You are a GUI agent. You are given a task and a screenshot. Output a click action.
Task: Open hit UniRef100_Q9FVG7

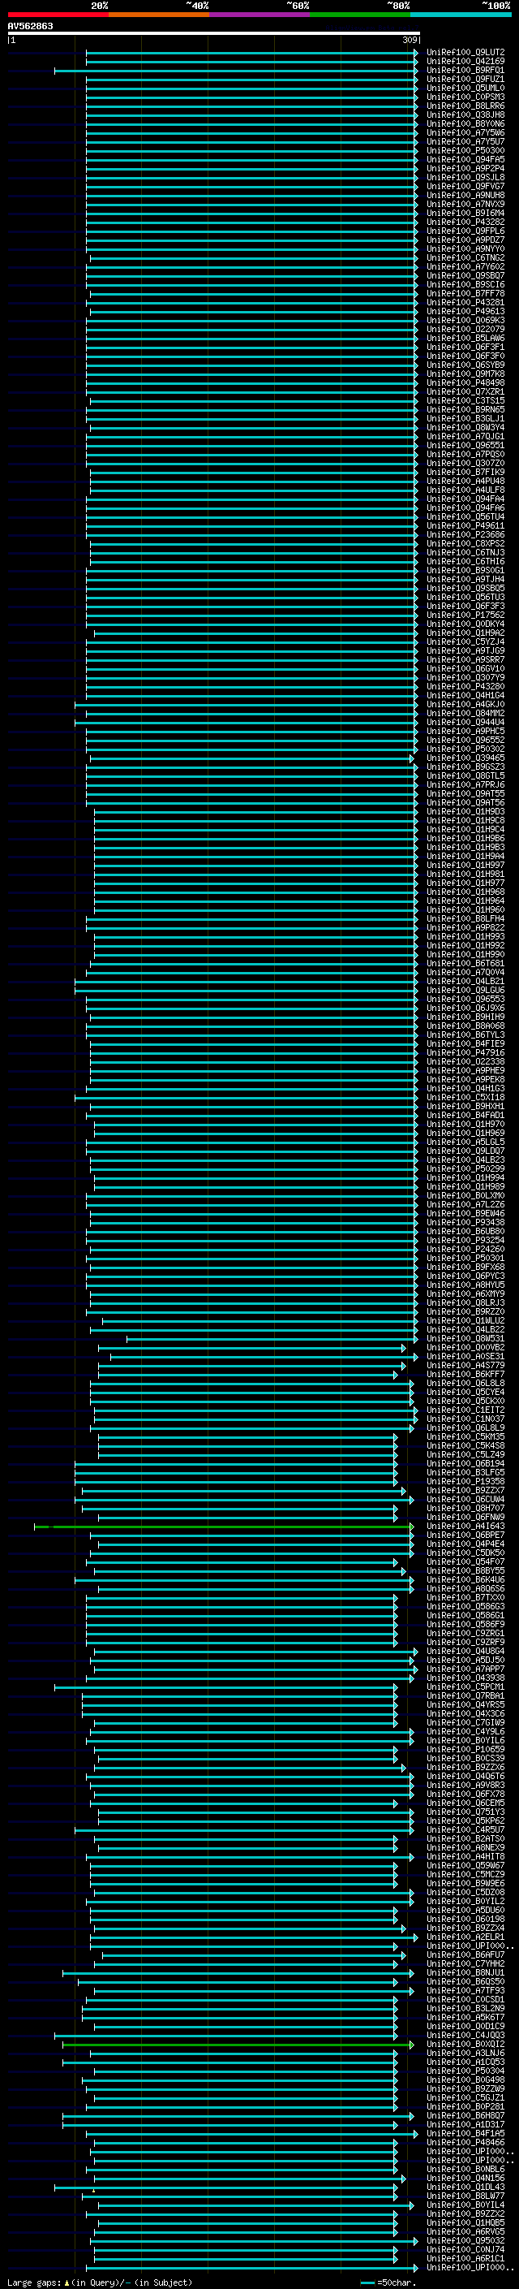click(x=465, y=186)
